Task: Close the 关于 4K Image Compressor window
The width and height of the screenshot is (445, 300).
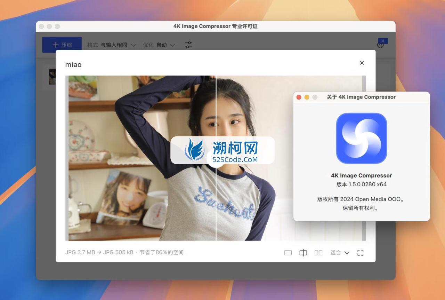Action: coord(299,97)
